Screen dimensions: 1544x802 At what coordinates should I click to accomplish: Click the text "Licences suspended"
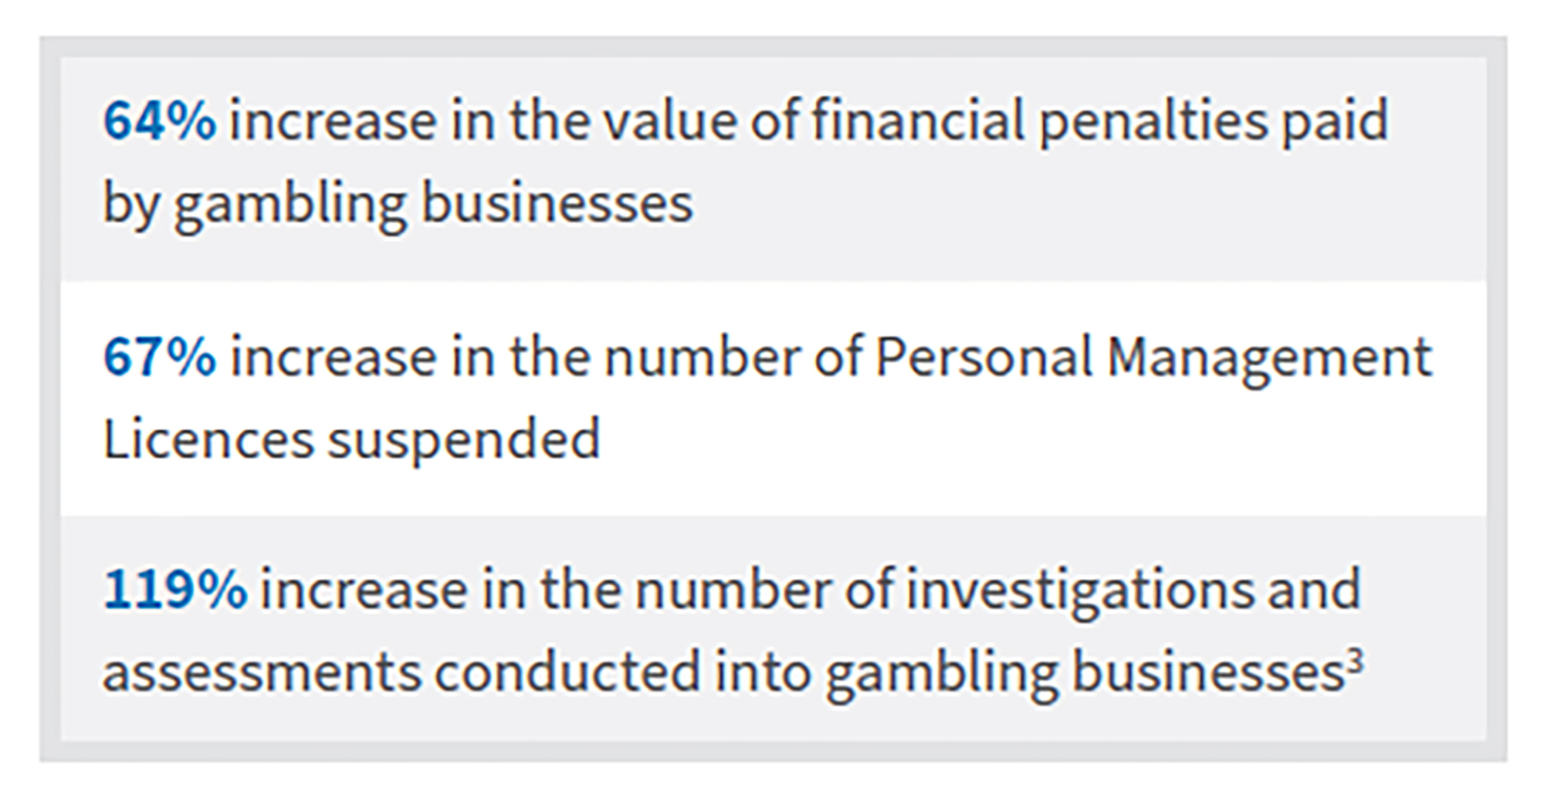coord(351,440)
